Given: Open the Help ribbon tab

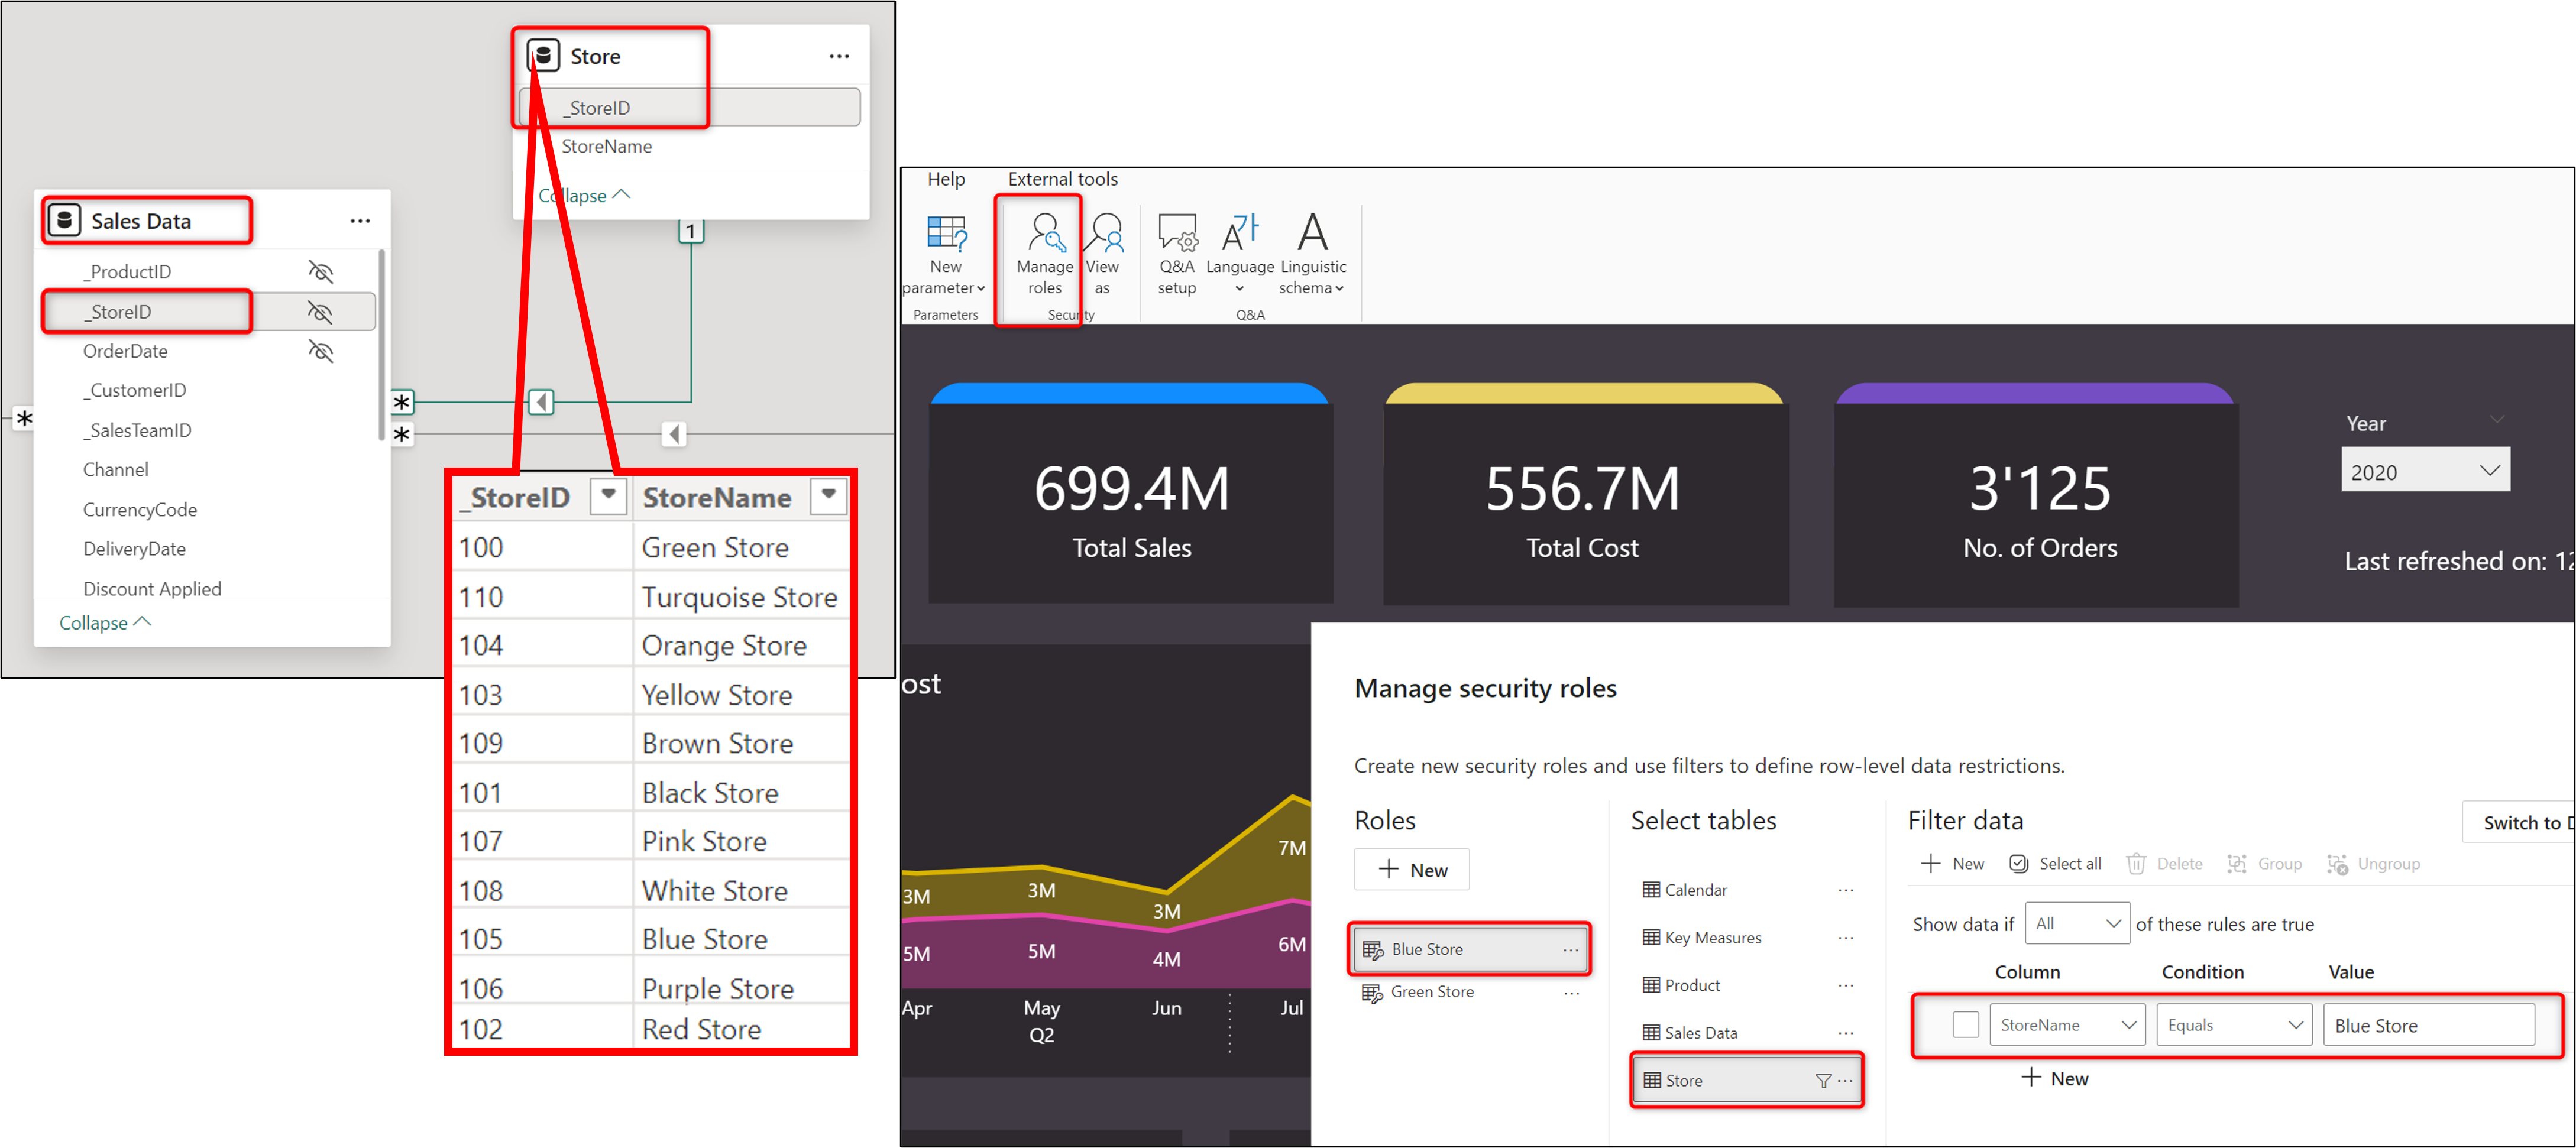Looking at the screenshot, I should pos(945,179).
